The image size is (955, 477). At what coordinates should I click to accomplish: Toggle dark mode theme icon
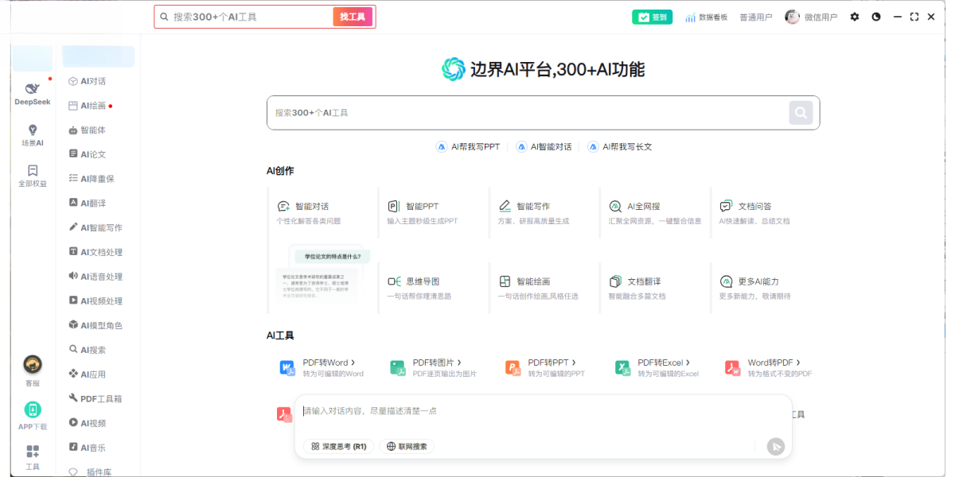pos(876,17)
